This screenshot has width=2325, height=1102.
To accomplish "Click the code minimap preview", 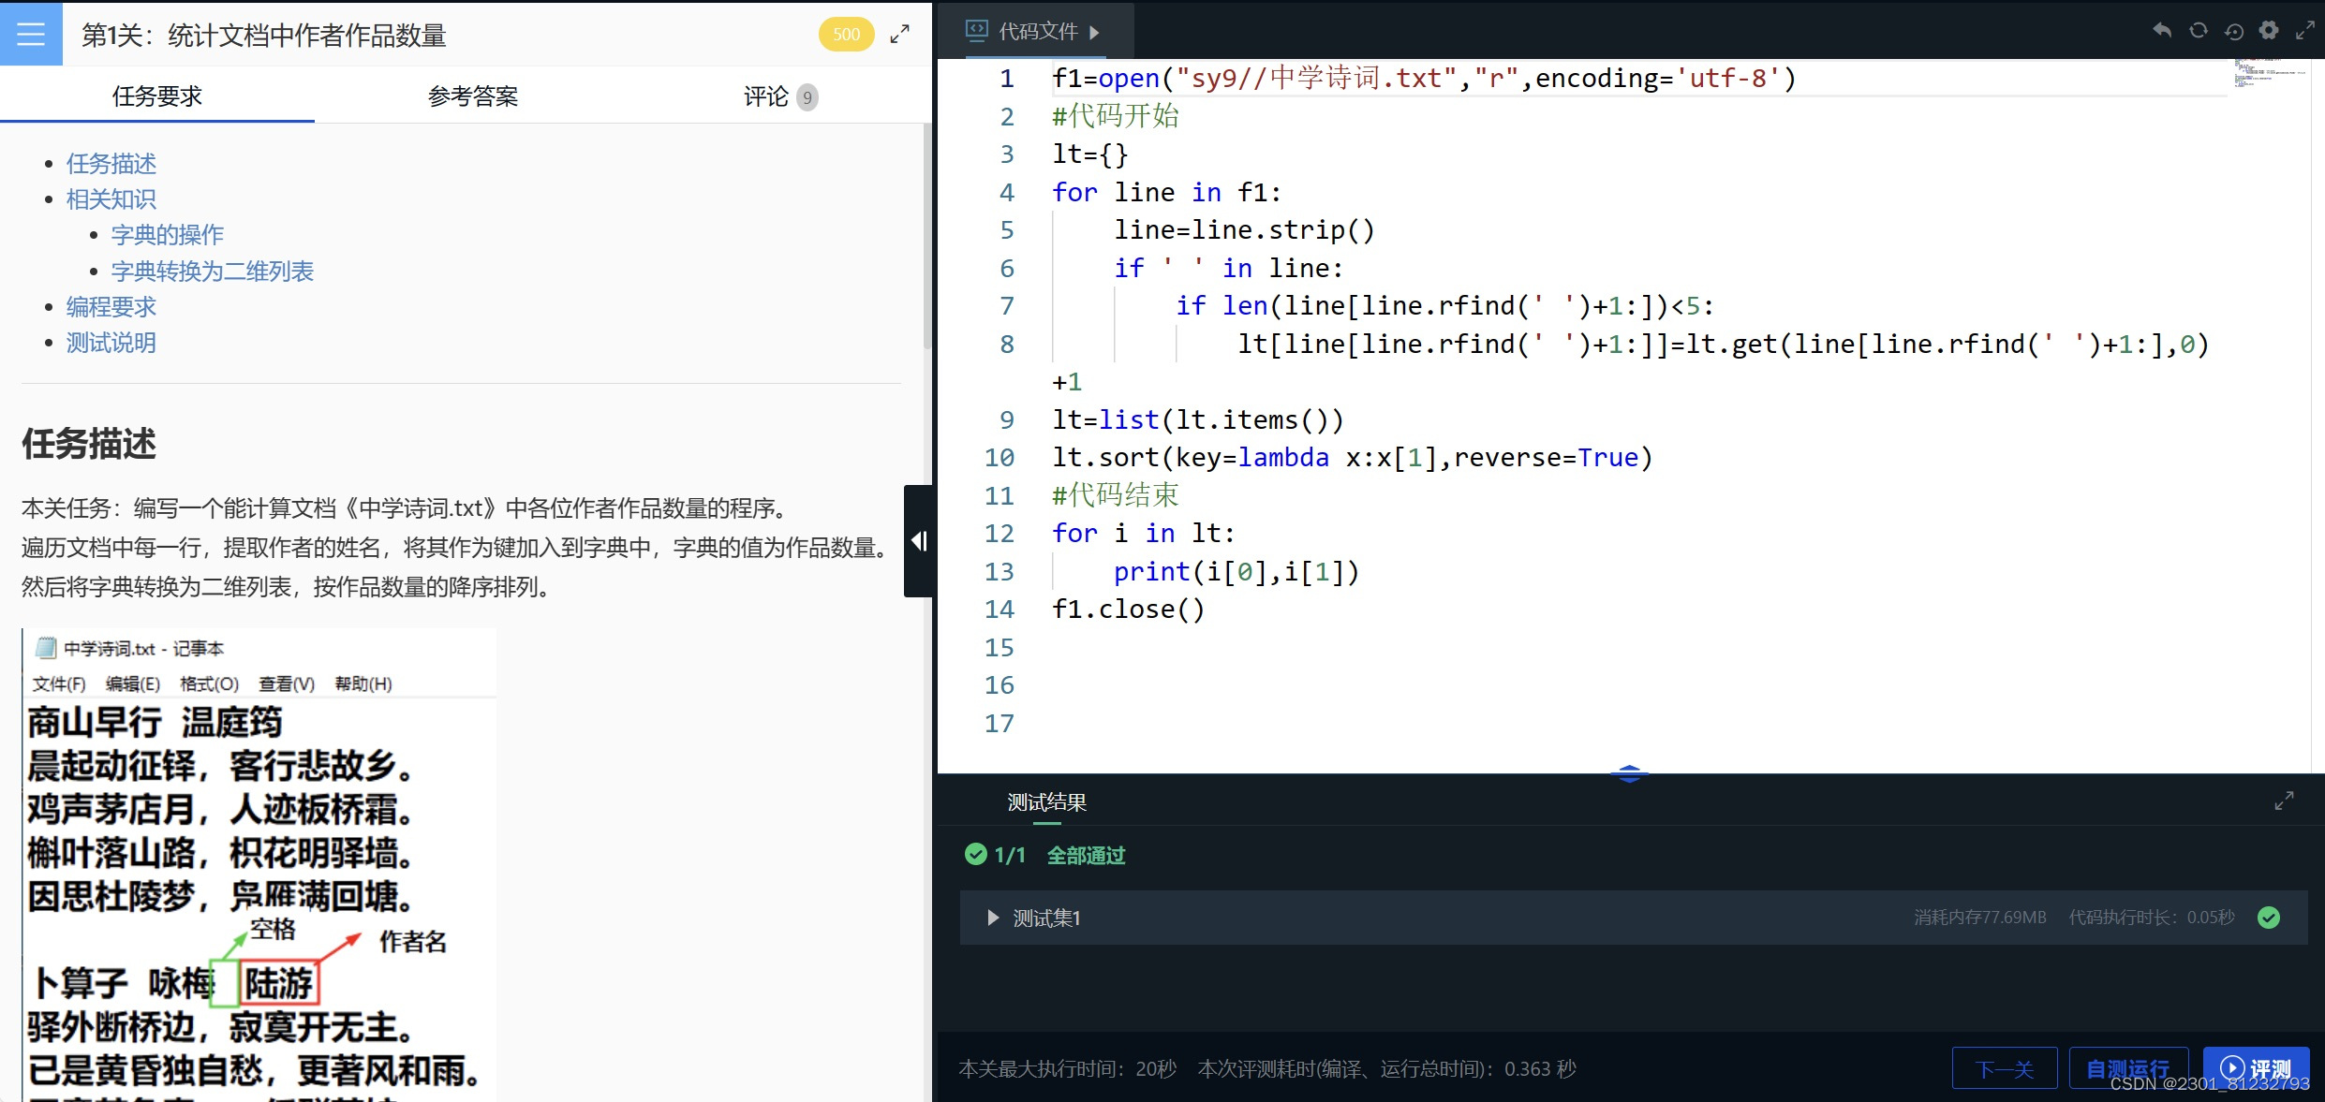I will pyautogui.click(x=2269, y=73).
